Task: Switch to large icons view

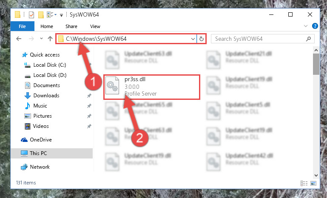Action: point(313,184)
